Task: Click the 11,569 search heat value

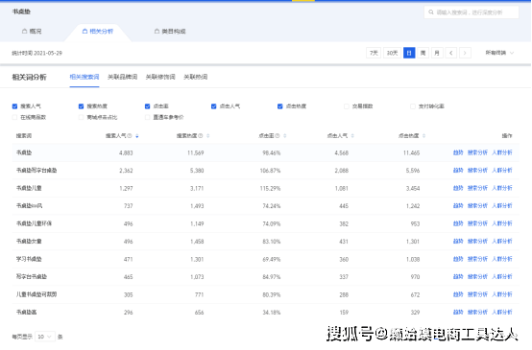Action: click(x=196, y=152)
